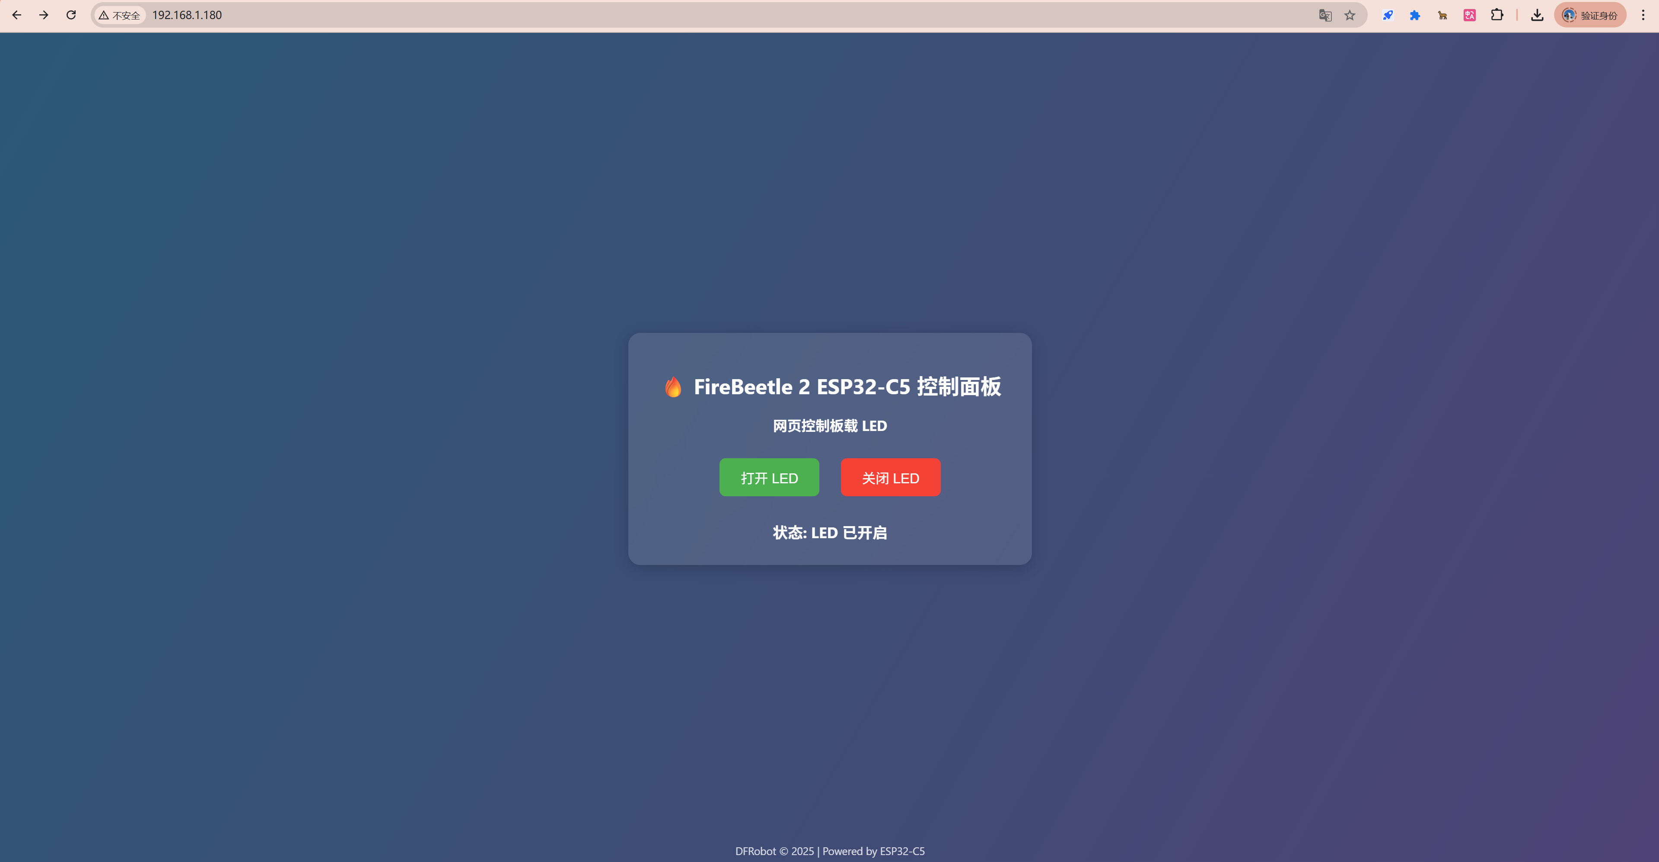
Task: Reload the page
Action: click(x=71, y=15)
